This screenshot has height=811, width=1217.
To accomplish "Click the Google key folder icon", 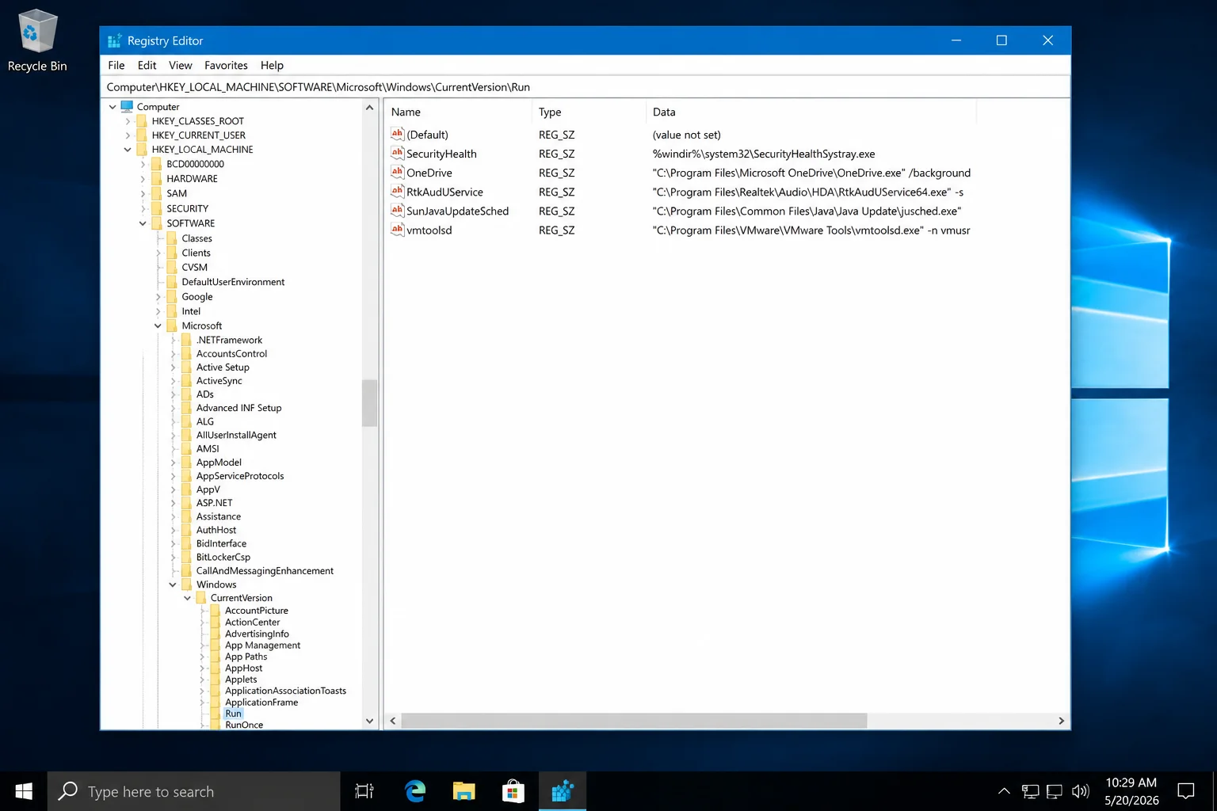I will (x=171, y=297).
